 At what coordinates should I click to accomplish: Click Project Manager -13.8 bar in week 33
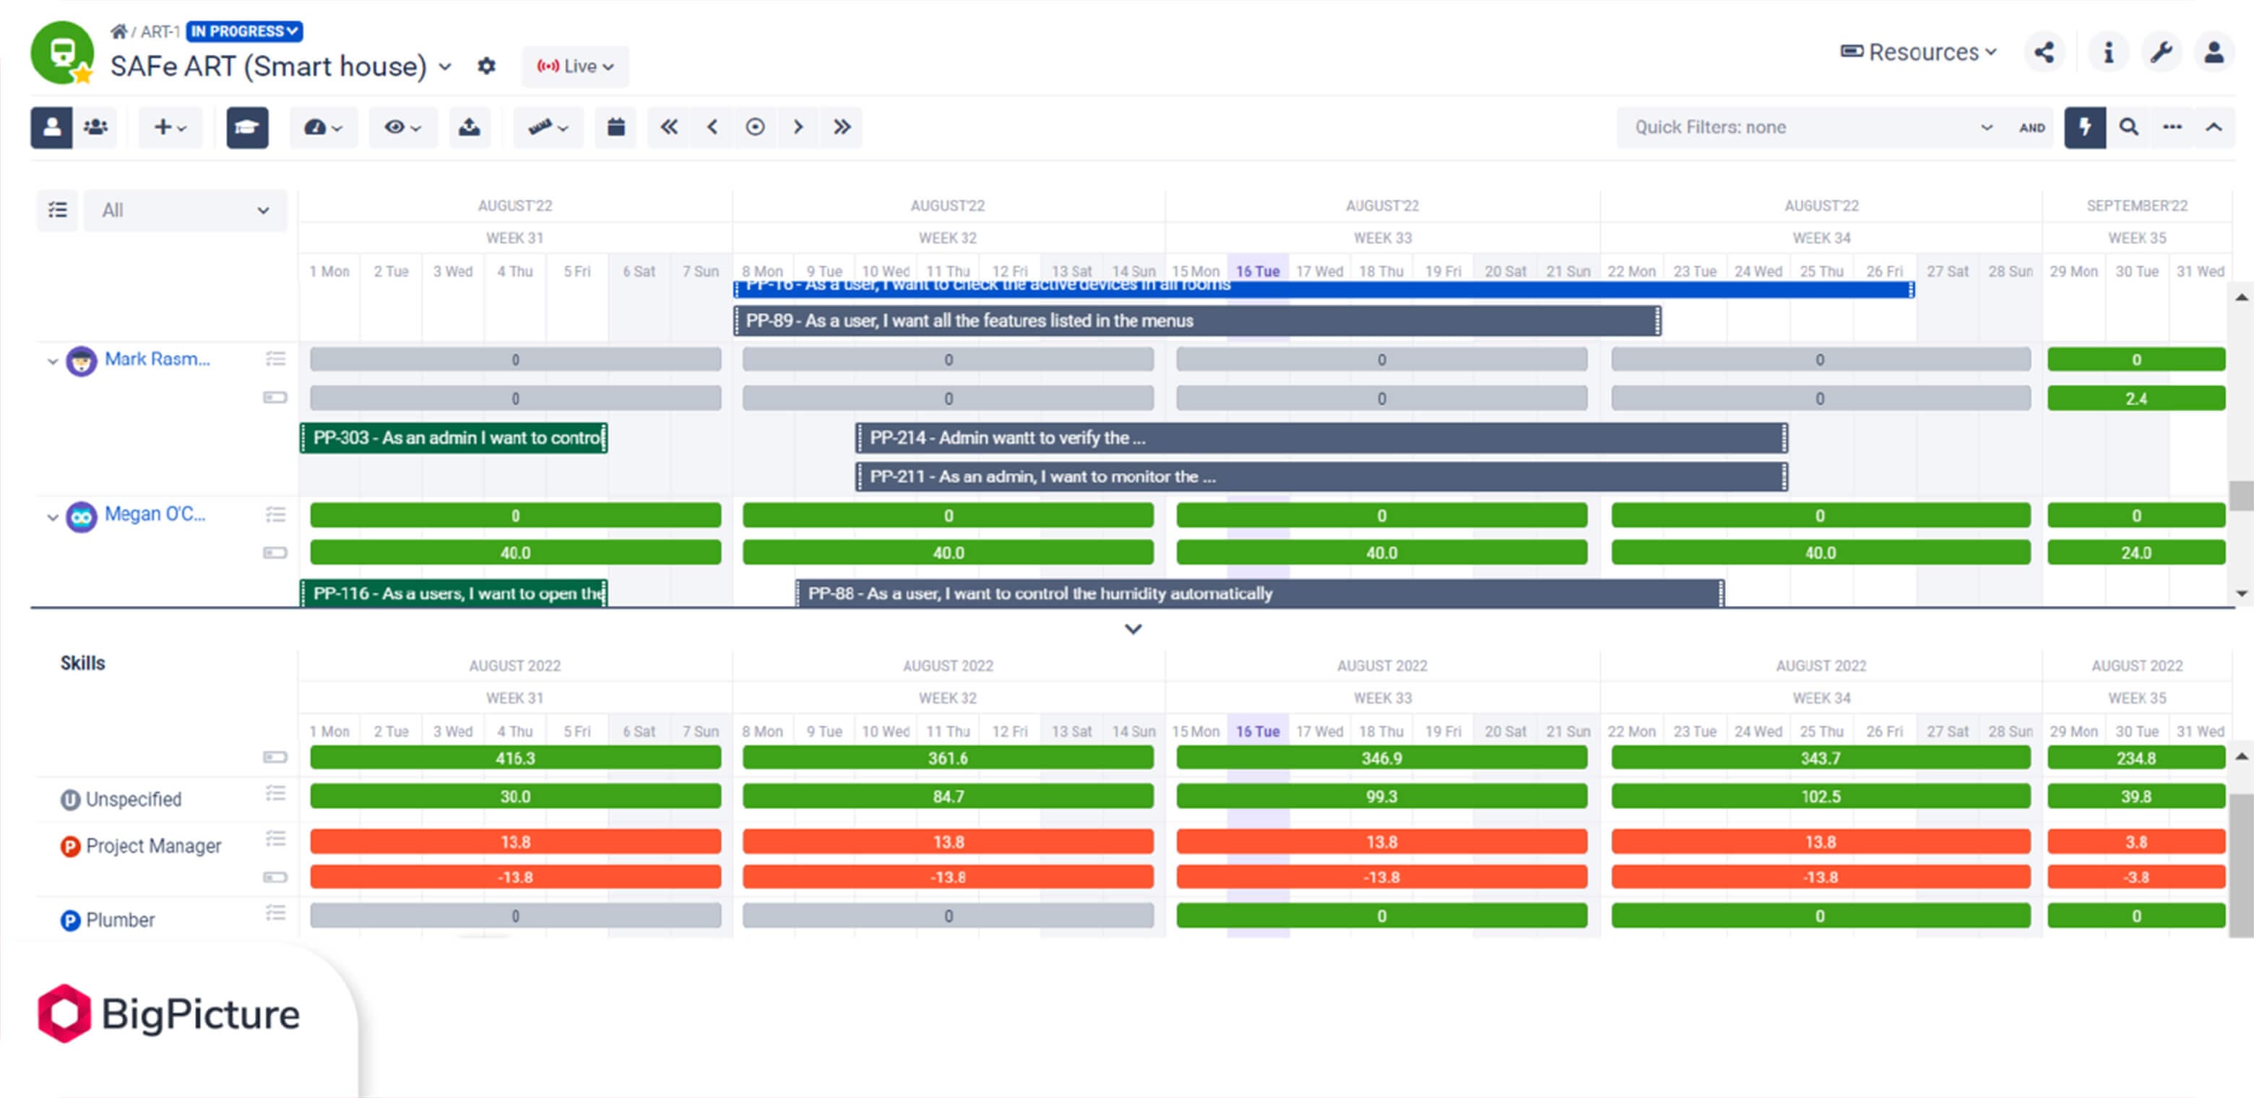(x=1381, y=878)
